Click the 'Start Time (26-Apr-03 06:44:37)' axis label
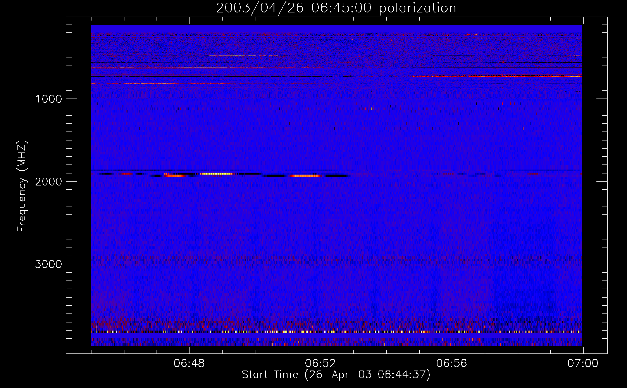The image size is (627, 388). point(336,375)
